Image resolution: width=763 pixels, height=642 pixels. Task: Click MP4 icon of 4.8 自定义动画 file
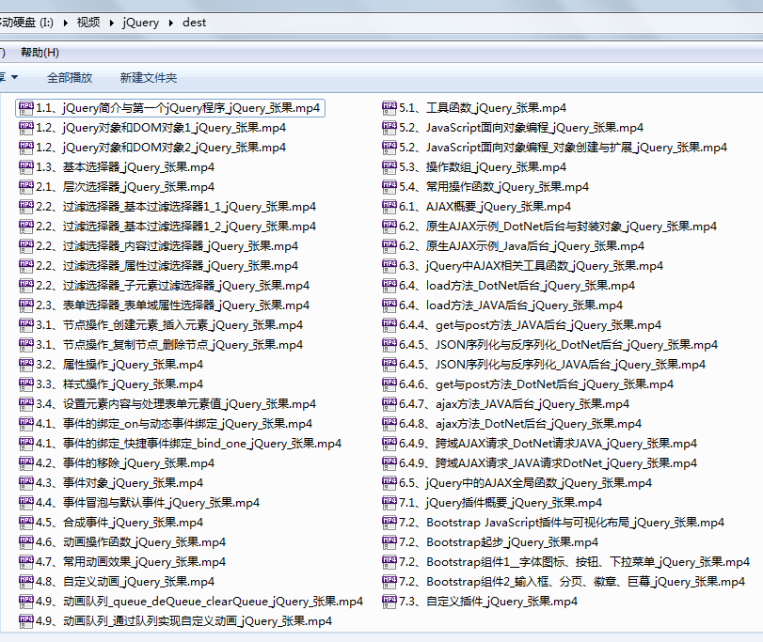point(25,582)
